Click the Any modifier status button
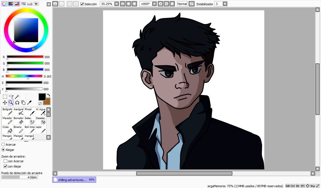Viewport: 321px width, 188px height. click(x=313, y=186)
